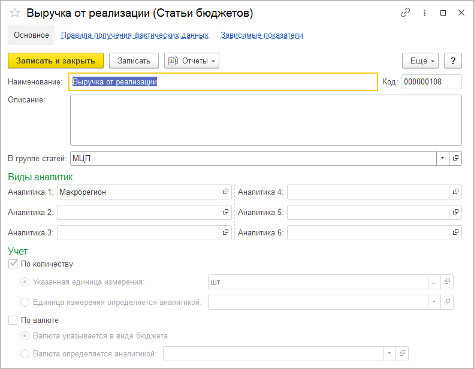The image size is (474, 369).
Task: Open the Отчеты dropdown menu
Action: 192,61
